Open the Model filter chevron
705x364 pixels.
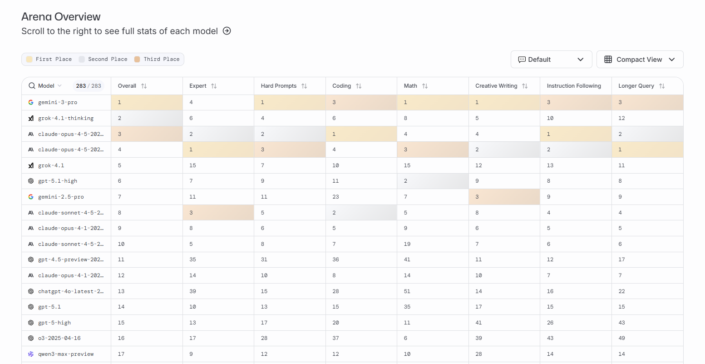(x=59, y=86)
